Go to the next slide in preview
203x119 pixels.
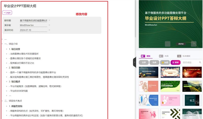pyautogui.click(x=194, y=44)
